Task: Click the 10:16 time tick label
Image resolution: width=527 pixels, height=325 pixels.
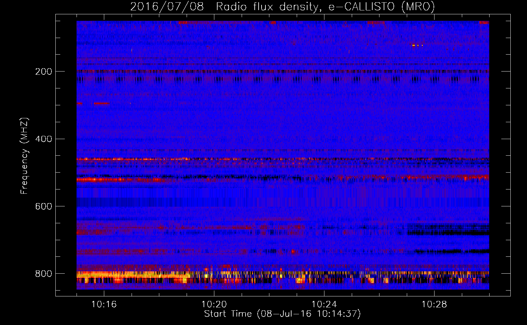Action: pos(104,304)
